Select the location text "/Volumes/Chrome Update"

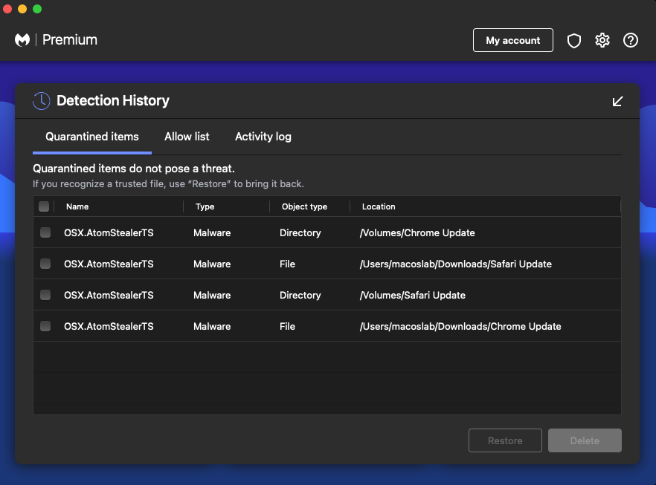click(x=417, y=232)
